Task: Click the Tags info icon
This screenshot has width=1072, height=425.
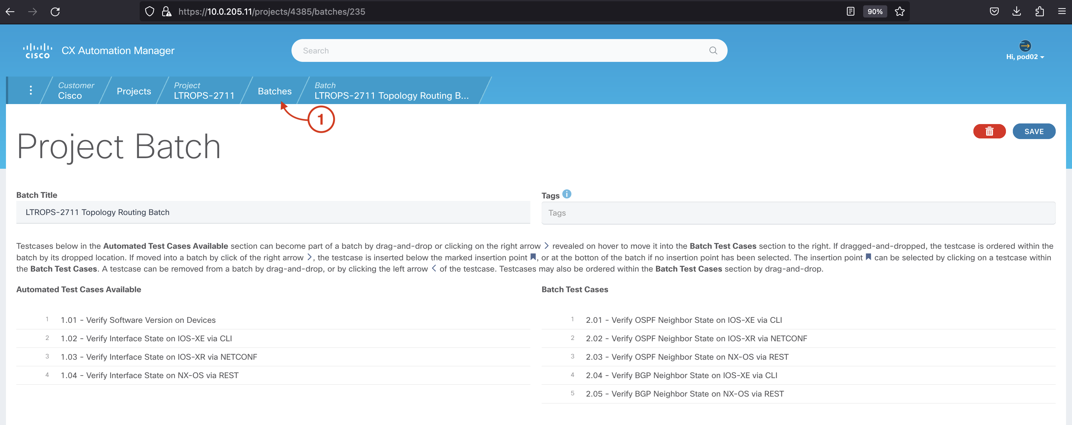Action: pos(567,194)
